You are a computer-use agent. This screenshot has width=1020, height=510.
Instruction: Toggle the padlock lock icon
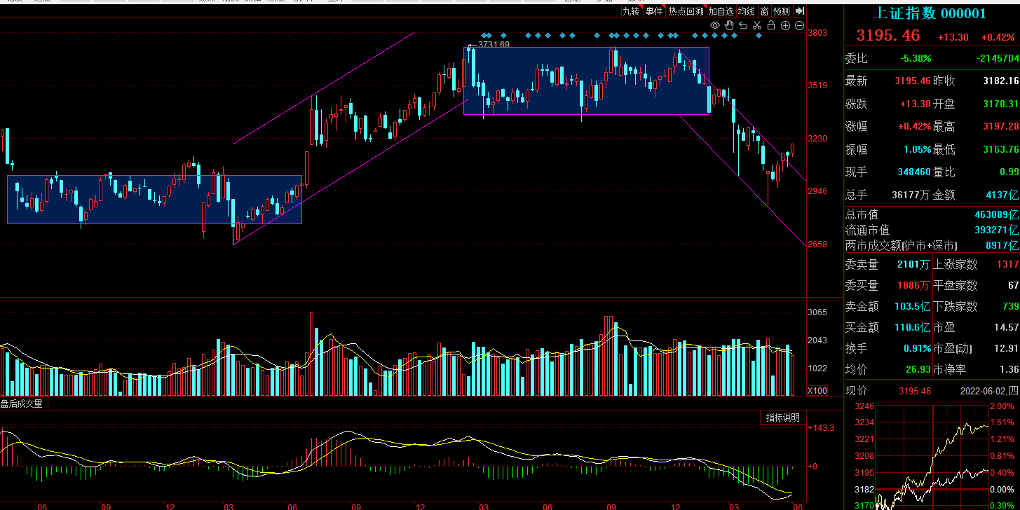771,26
